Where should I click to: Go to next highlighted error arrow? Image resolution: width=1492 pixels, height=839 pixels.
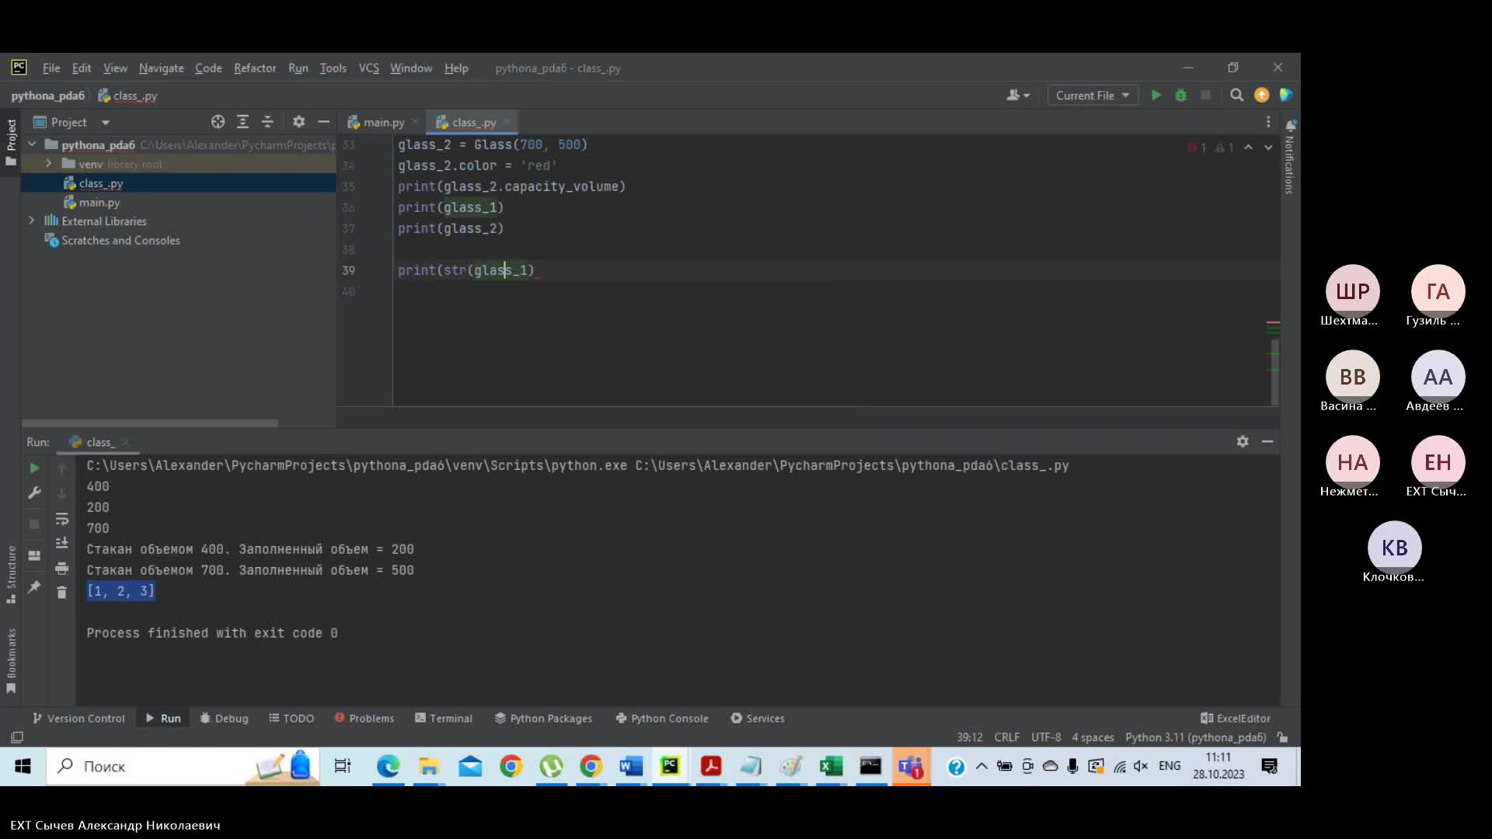[x=1268, y=147]
